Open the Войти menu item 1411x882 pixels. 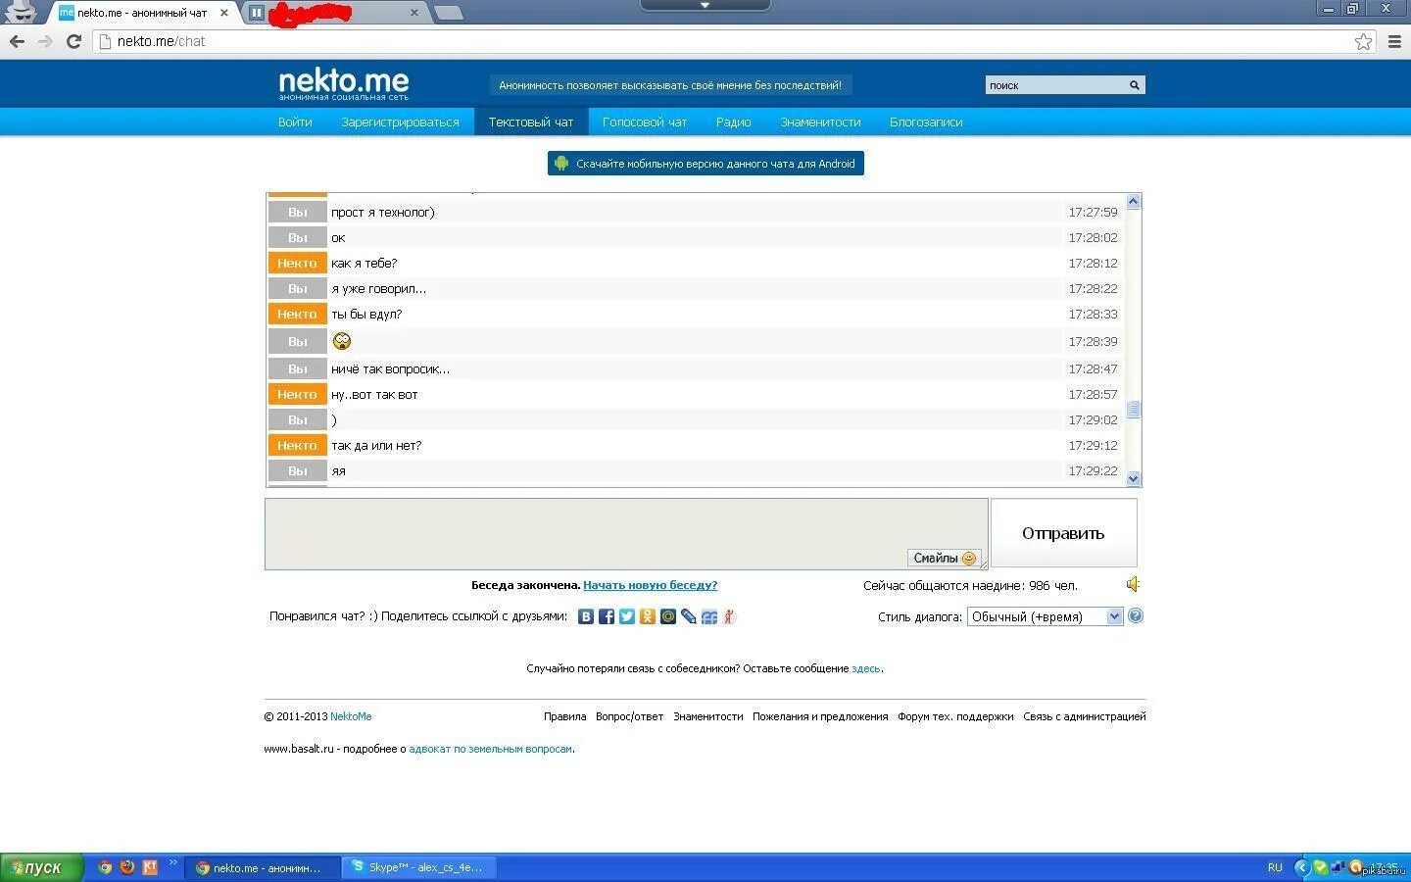[295, 122]
